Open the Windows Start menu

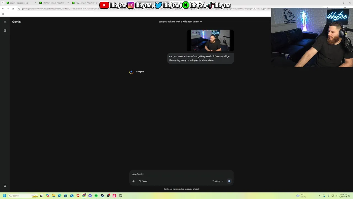(4, 196)
